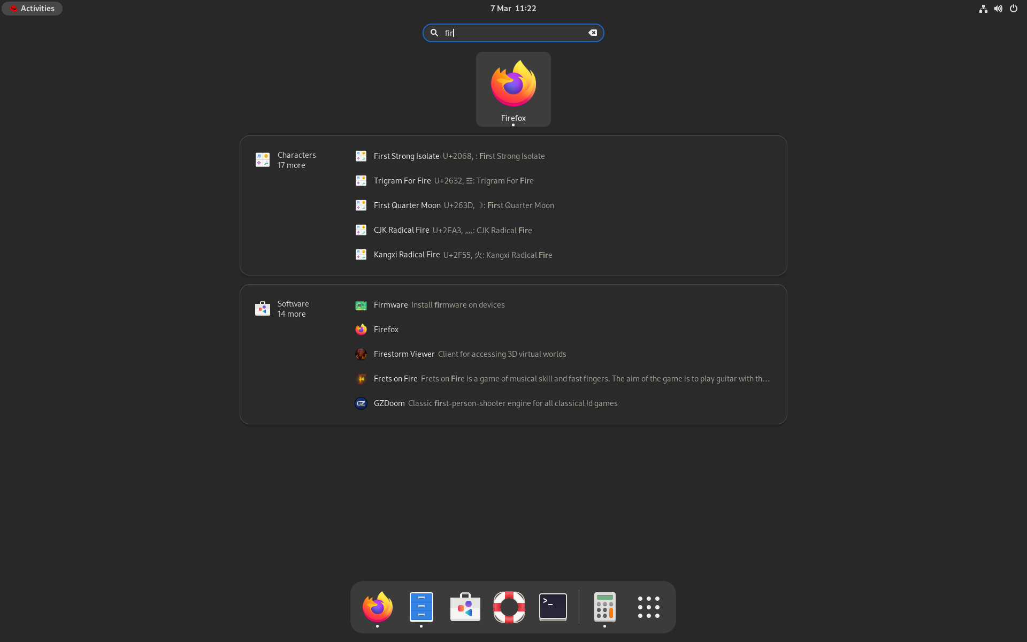Select the GZDoom software result
The width and height of the screenshot is (1027, 642).
coord(389,403)
